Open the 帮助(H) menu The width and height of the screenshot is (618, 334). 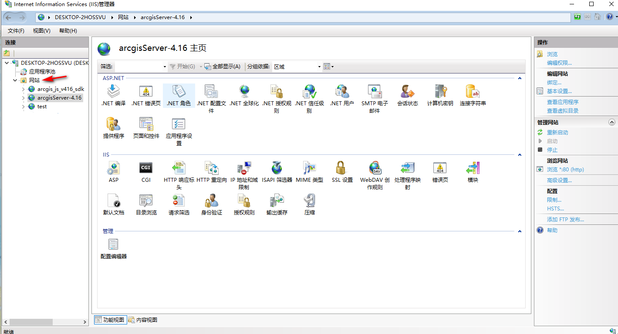[68, 31]
